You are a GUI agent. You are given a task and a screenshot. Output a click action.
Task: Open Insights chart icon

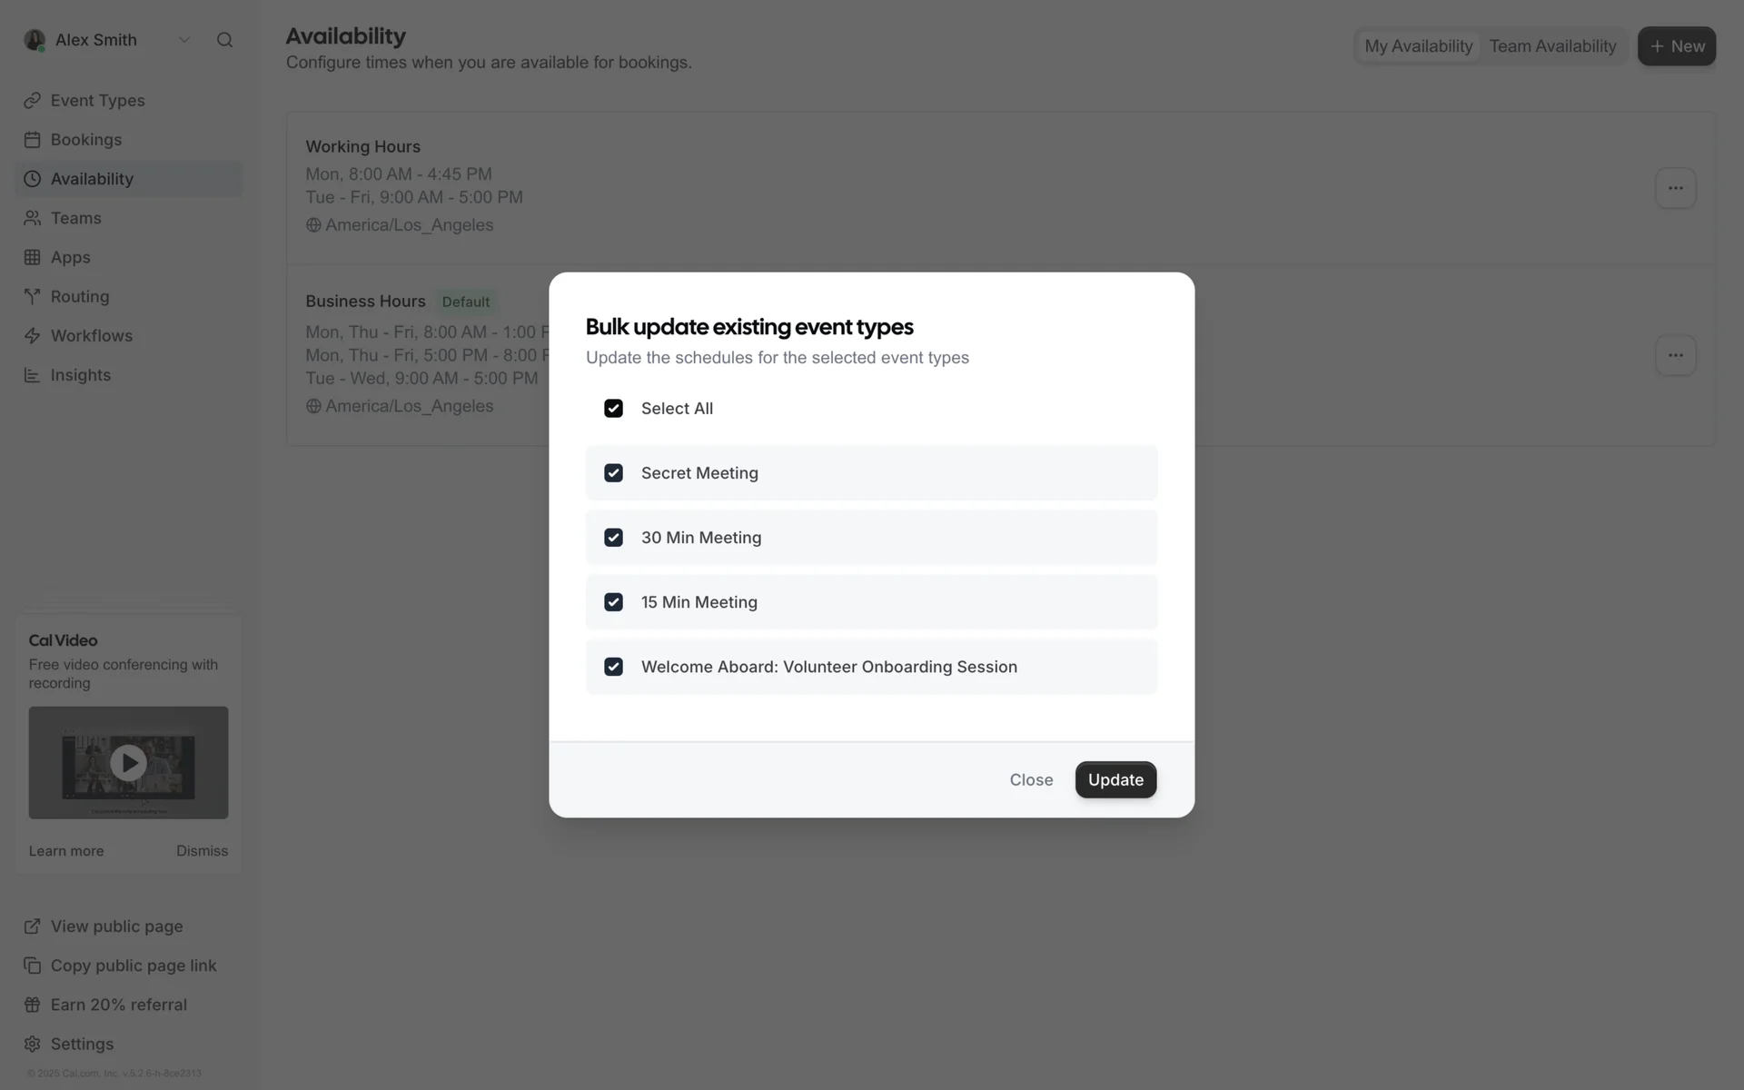coord(33,375)
